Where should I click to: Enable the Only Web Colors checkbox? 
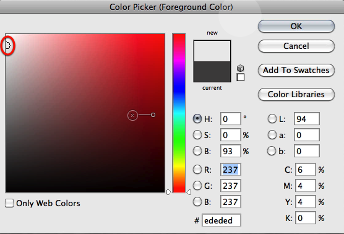pyautogui.click(x=9, y=203)
